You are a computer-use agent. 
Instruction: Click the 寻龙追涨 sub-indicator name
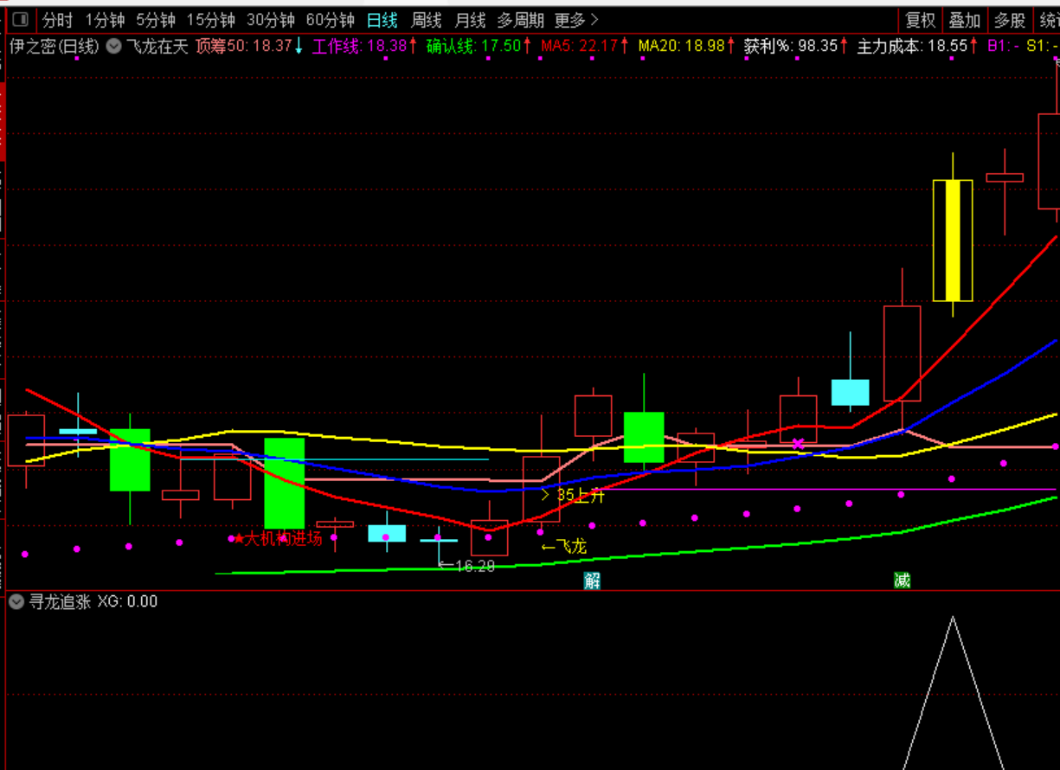coord(60,602)
